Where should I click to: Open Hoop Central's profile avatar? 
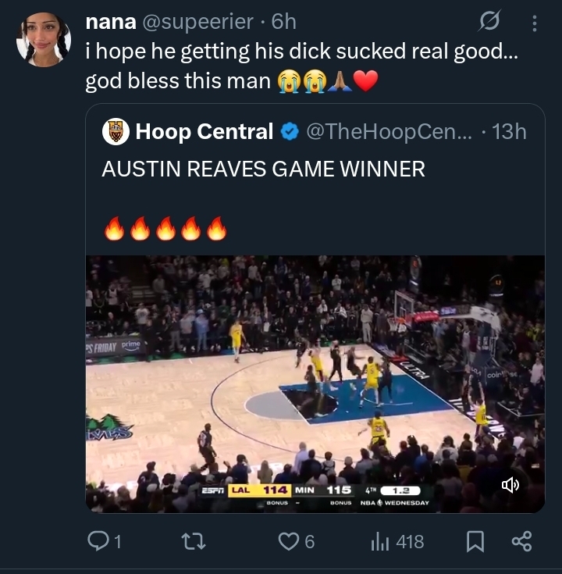coord(116,132)
